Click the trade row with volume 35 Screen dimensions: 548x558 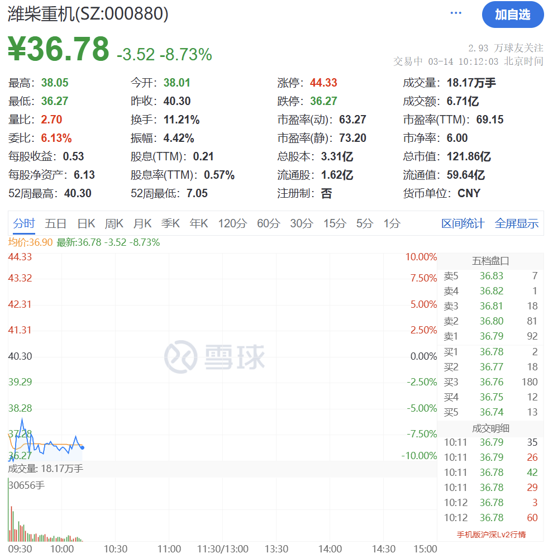[490, 442]
